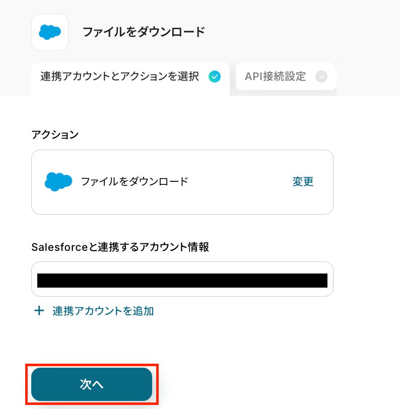Click the ファイルをダウンロード text in the action card
The image size is (400, 409).
pyautogui.click(x=135, y=181)
